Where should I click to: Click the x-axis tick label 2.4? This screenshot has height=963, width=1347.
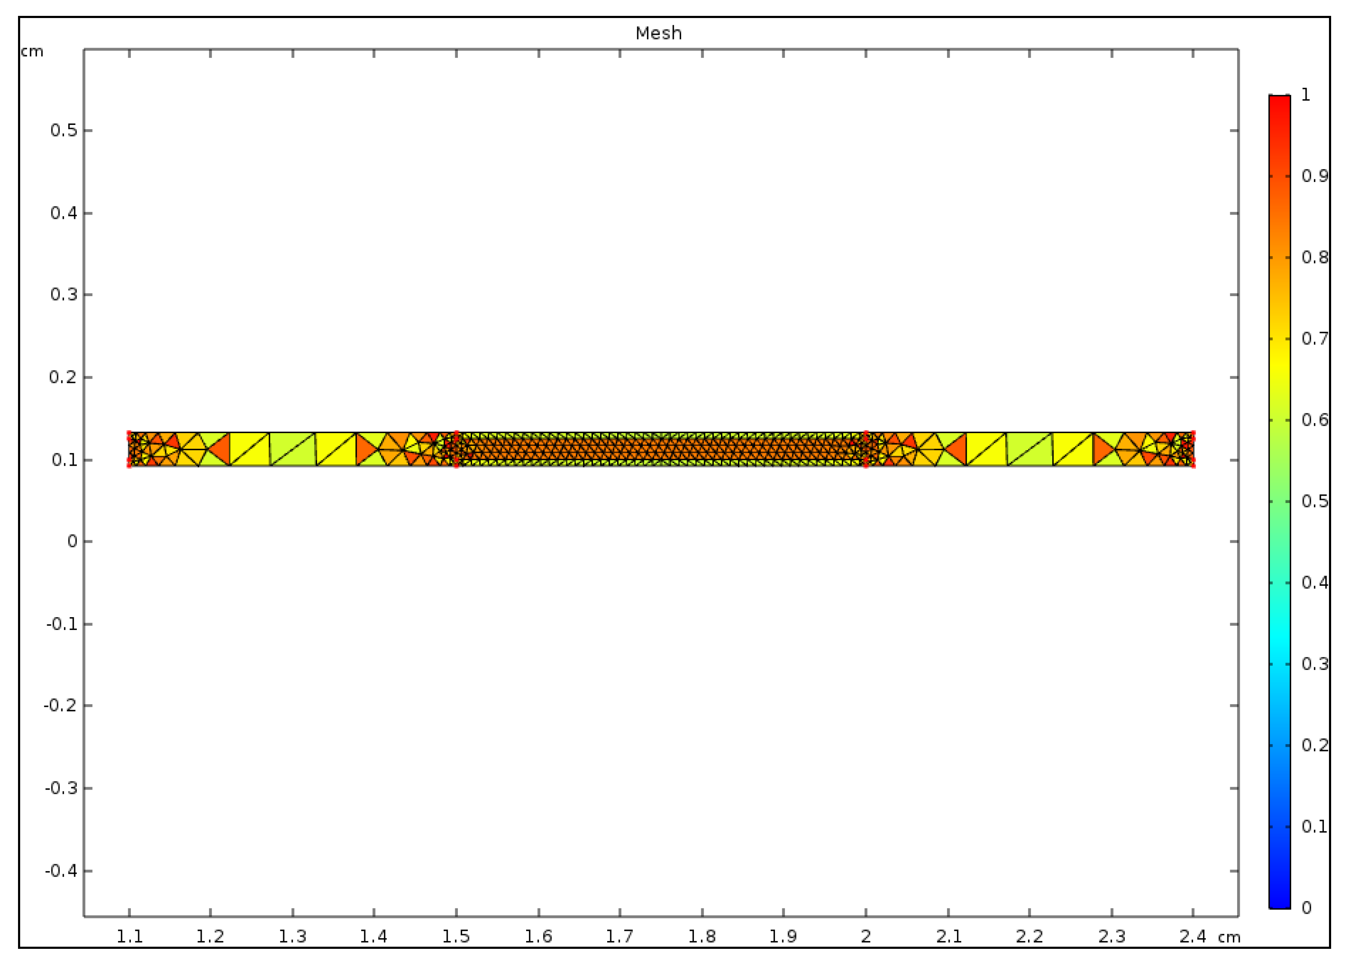pyautogui.click(x=1193, y=937)
